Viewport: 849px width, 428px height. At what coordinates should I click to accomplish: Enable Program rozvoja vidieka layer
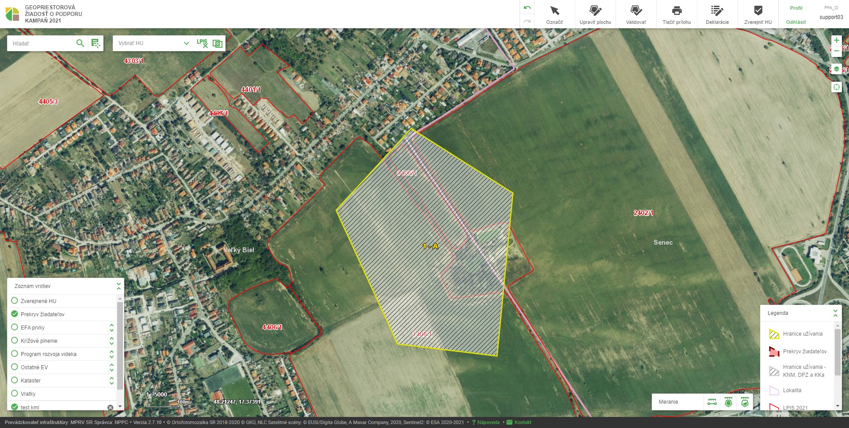tap(15, 354)
